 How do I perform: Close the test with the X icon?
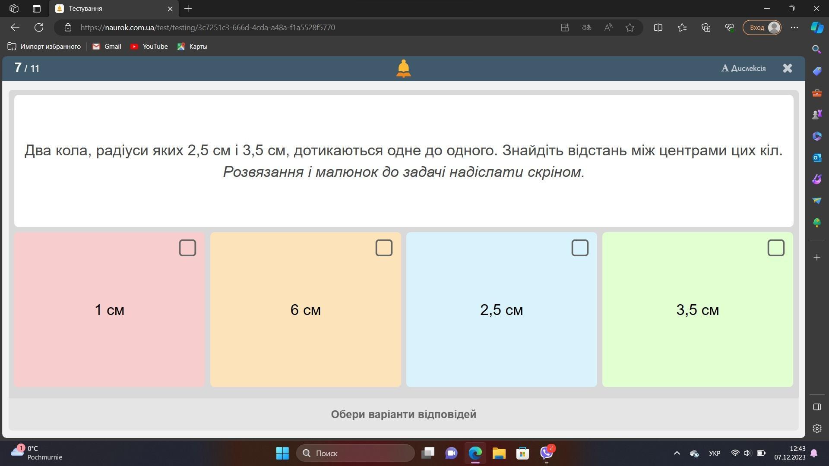point(788,68)
